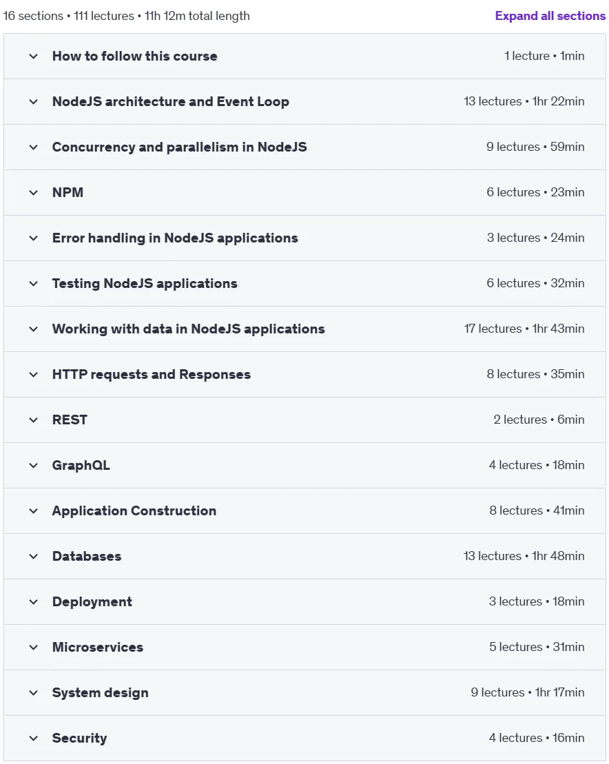Click the chevron icon next to NPM
This screenshot has height=764, width=609.
pyautogui.click(x=33, y=192)
